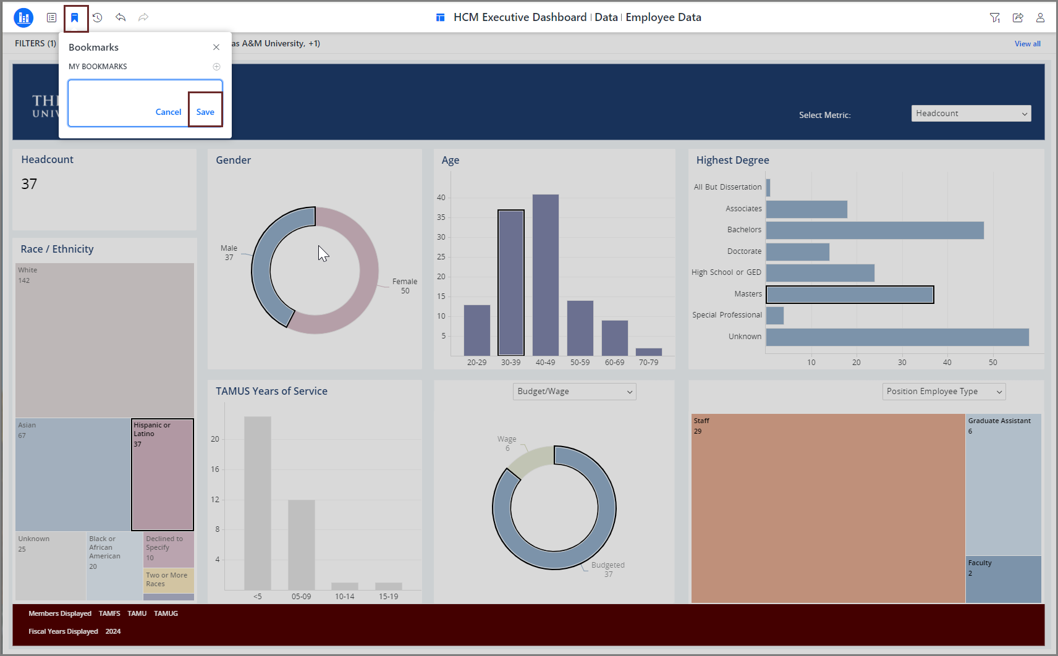This screenshot has height=656, width=1058.
Task: Open the history clock icon
Action: point(98,18)
